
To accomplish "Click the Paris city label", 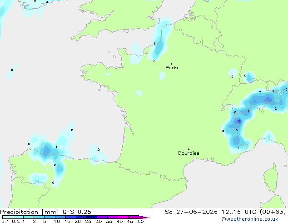I will 172,68.
